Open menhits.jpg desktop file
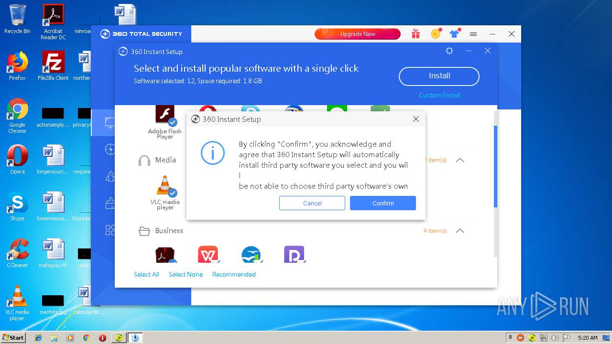Screen dimensions: 612x344 [x=53, y=304]
